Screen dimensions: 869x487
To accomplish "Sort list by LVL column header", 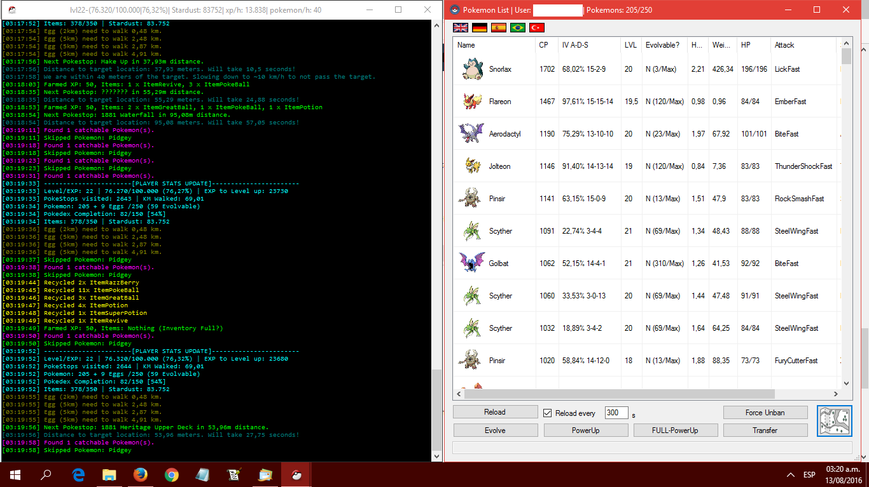I will [631, 45].
